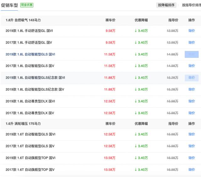Open model 2017款 1.8L 手动舒适型GL 国V

pyautogui.click(x=29, y=42)
